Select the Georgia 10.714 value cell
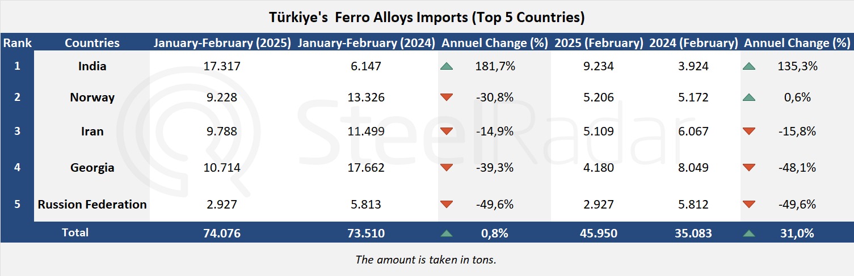This screenshot has height=276, width=854. (x=222, y=168)
